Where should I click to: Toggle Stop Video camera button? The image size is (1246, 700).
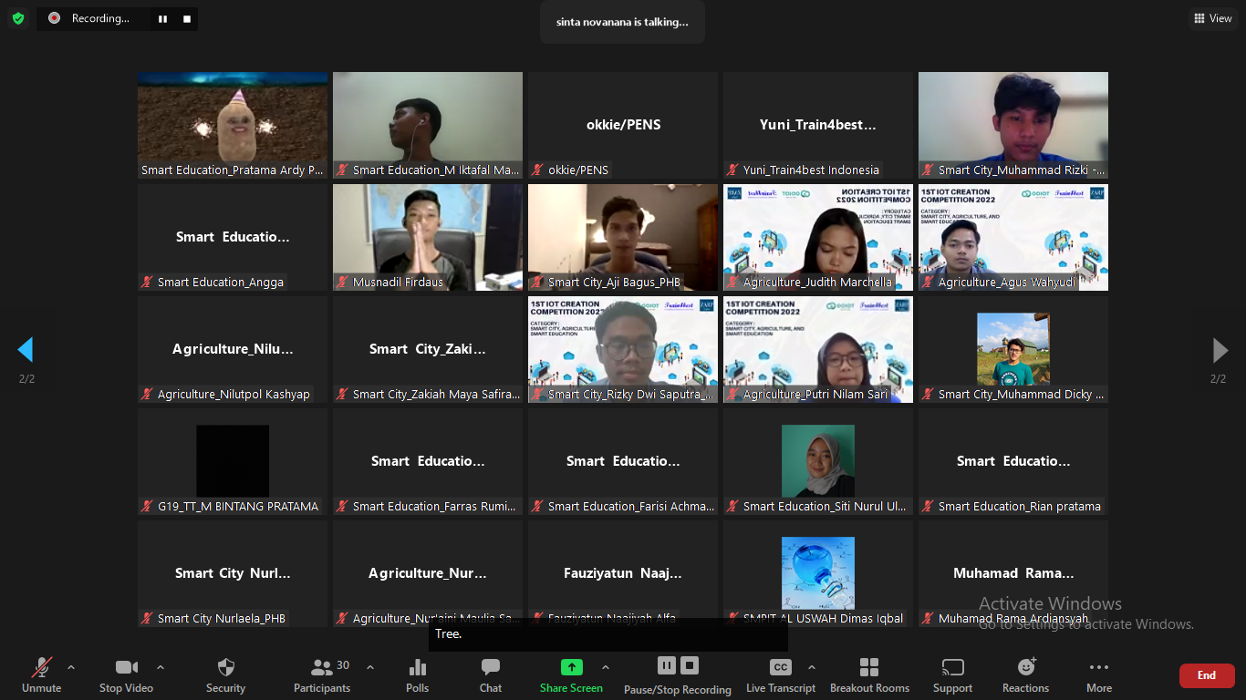tap(126, 674)
